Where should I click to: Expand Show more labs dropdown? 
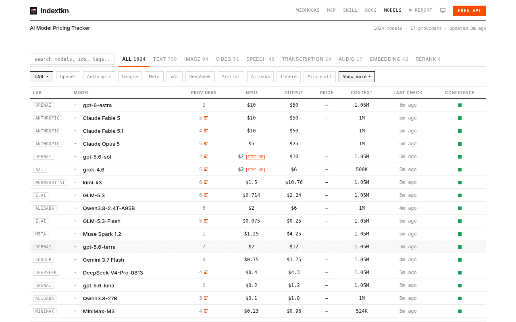coord(357,76)
